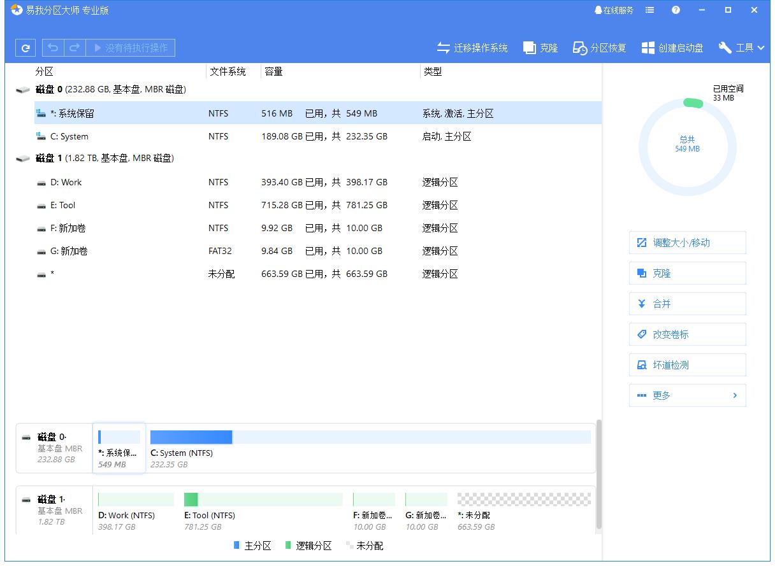Screen dimensions: 775x566
Task: Run 坏道检测 bad sector test
Action: (687, 365)
